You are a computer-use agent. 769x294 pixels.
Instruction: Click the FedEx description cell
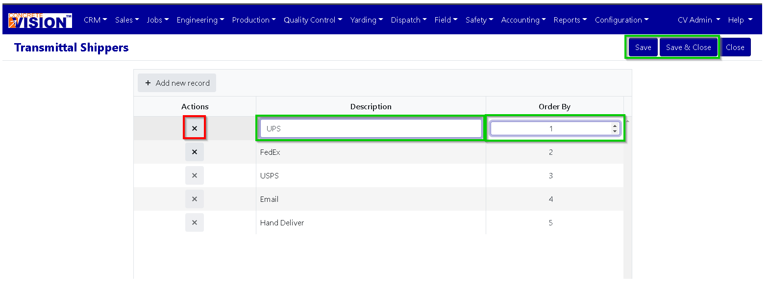pyautogui.click(x=371, y=152)
